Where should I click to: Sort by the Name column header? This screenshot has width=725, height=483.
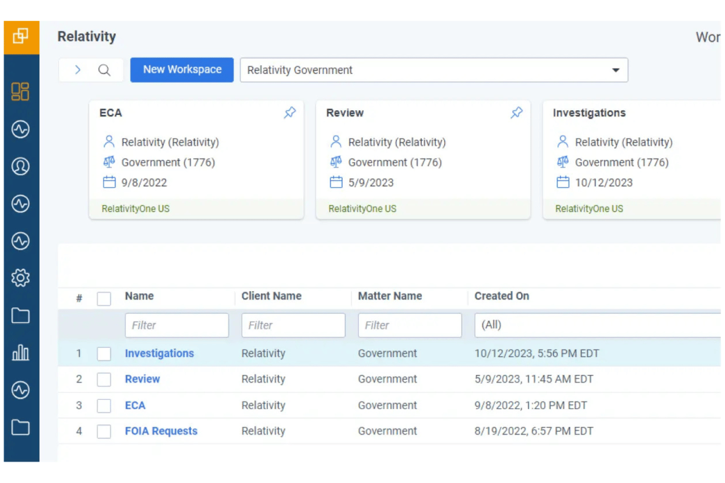click(x=139, y=296)
